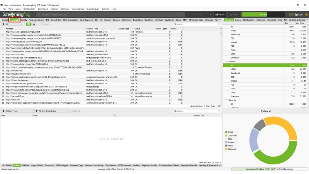The height and width of the screenshot is (174, 309).
Task: Select the Outlinks bottom tab
Action: coord(25,165)
